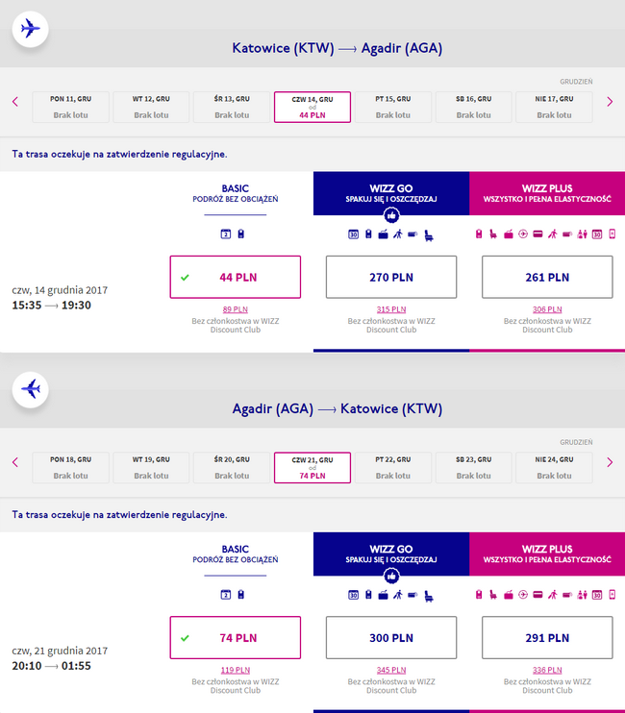Click the smartphone icon in outbound WIZZ PLUS features

612,234
